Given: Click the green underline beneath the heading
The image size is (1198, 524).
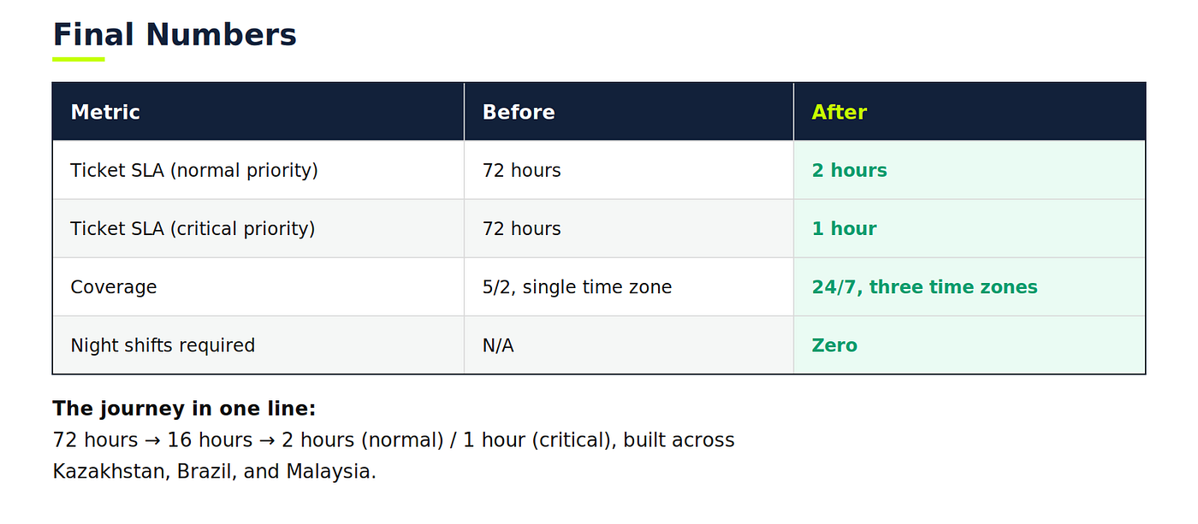Looking at the screenshot, I should (79, 59).
